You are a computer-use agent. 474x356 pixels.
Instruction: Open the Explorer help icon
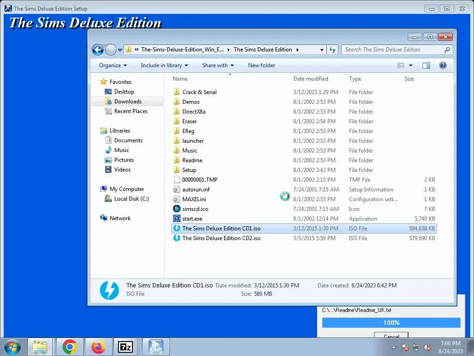point(443,65)
